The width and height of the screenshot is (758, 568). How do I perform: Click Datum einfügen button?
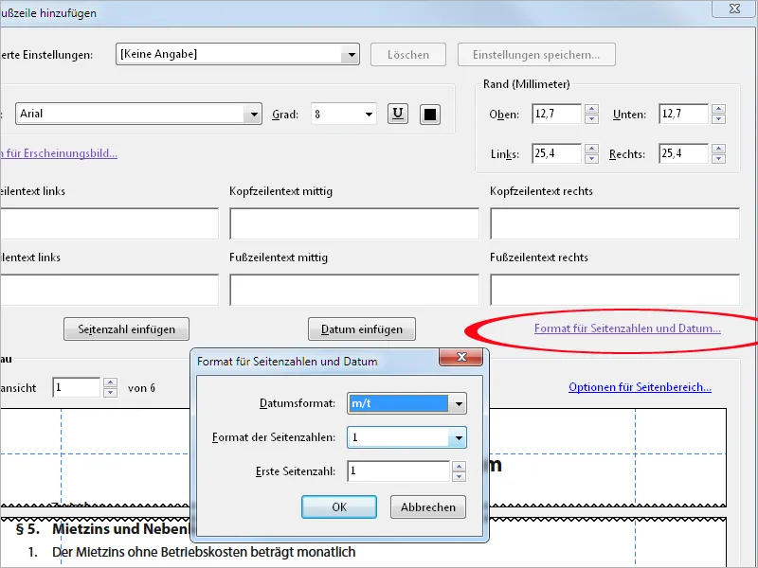point(362,329)
